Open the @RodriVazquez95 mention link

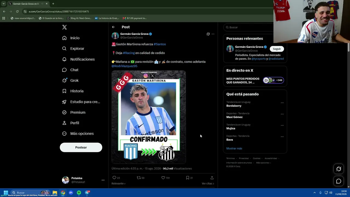(124, 66)
